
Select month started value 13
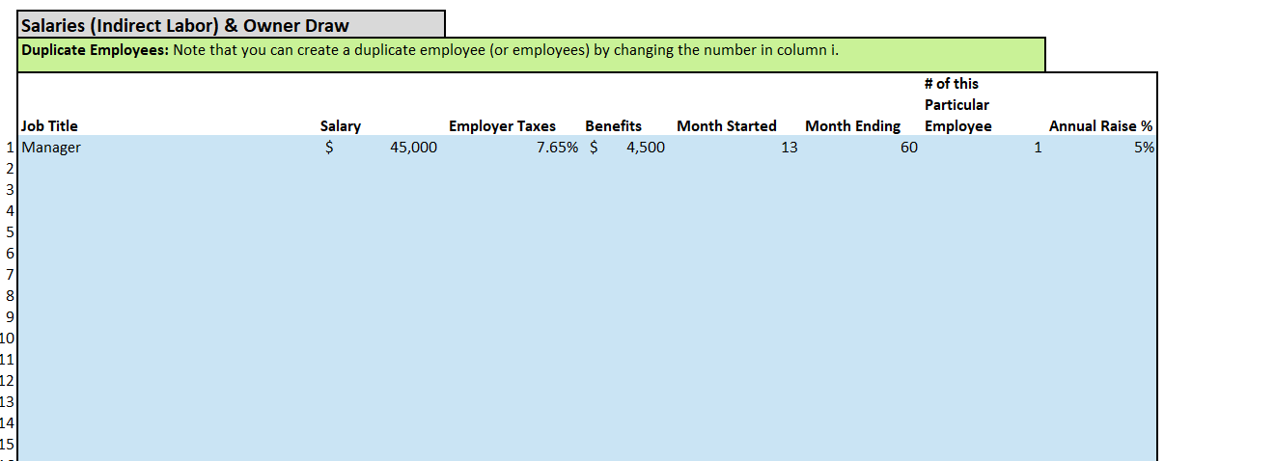[790, 148]
